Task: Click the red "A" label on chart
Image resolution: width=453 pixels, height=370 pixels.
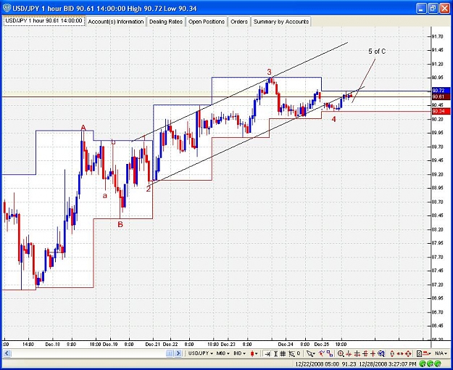Action: click(83, 128)
